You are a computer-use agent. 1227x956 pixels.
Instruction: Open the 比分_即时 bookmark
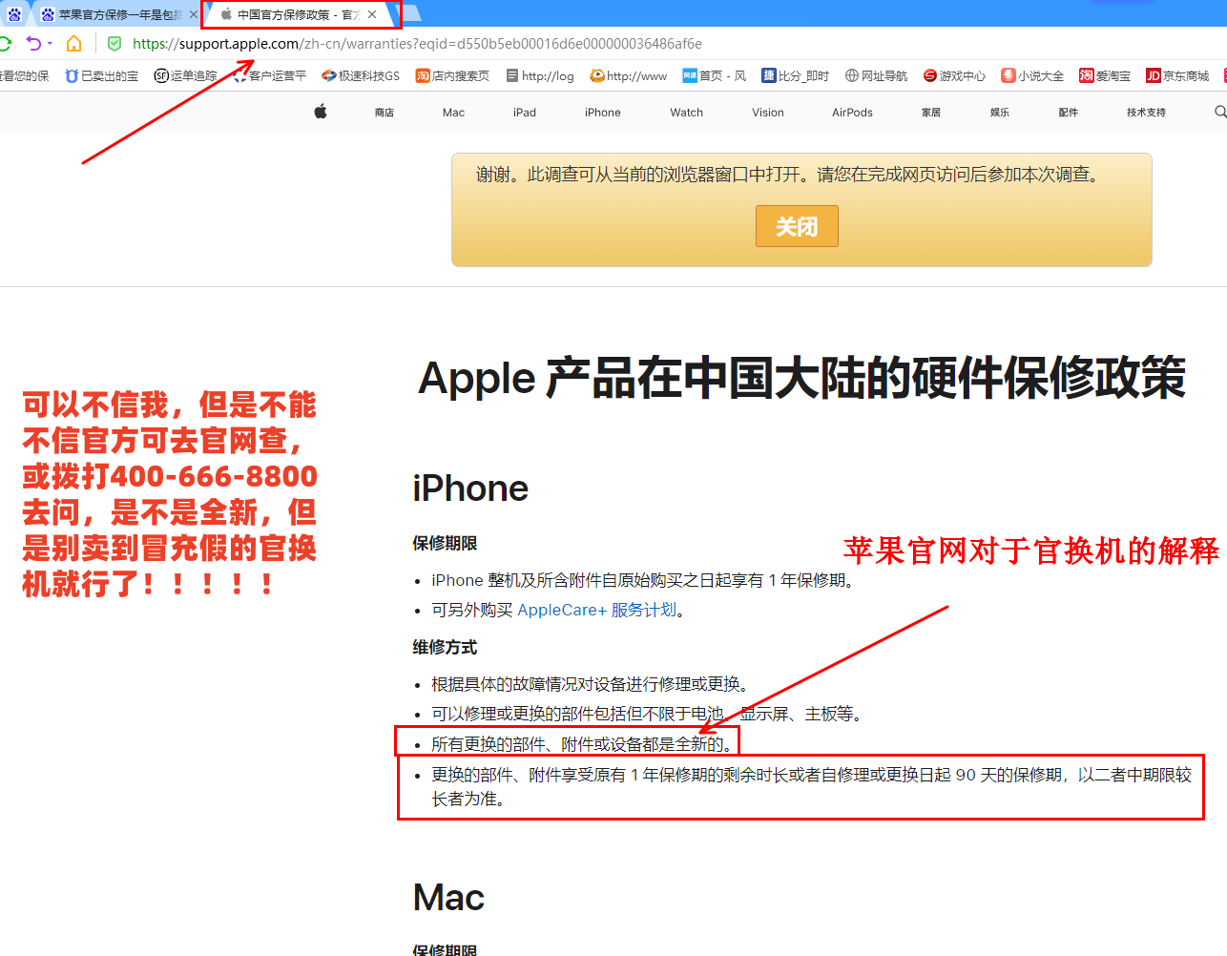(x=795, y=75)
